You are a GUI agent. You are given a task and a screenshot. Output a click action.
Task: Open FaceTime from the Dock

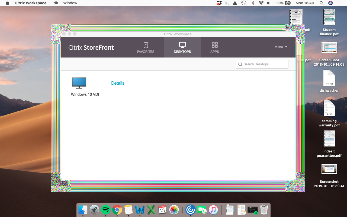click(202, 210)
